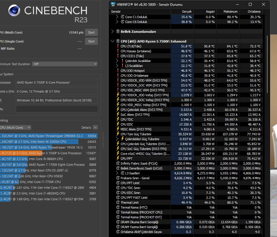Expand the Çekirdek Sıcaklıklar row
Viewport: 277px width, 237px height.
tap(117, 61)
